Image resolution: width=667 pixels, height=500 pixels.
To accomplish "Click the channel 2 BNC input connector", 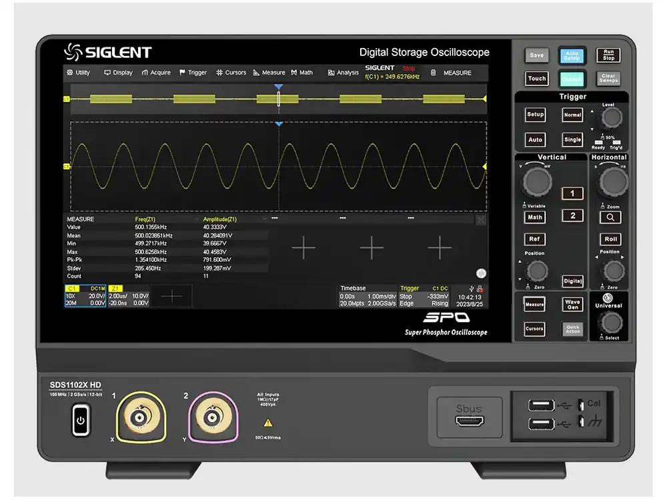I will coord(213,417).
